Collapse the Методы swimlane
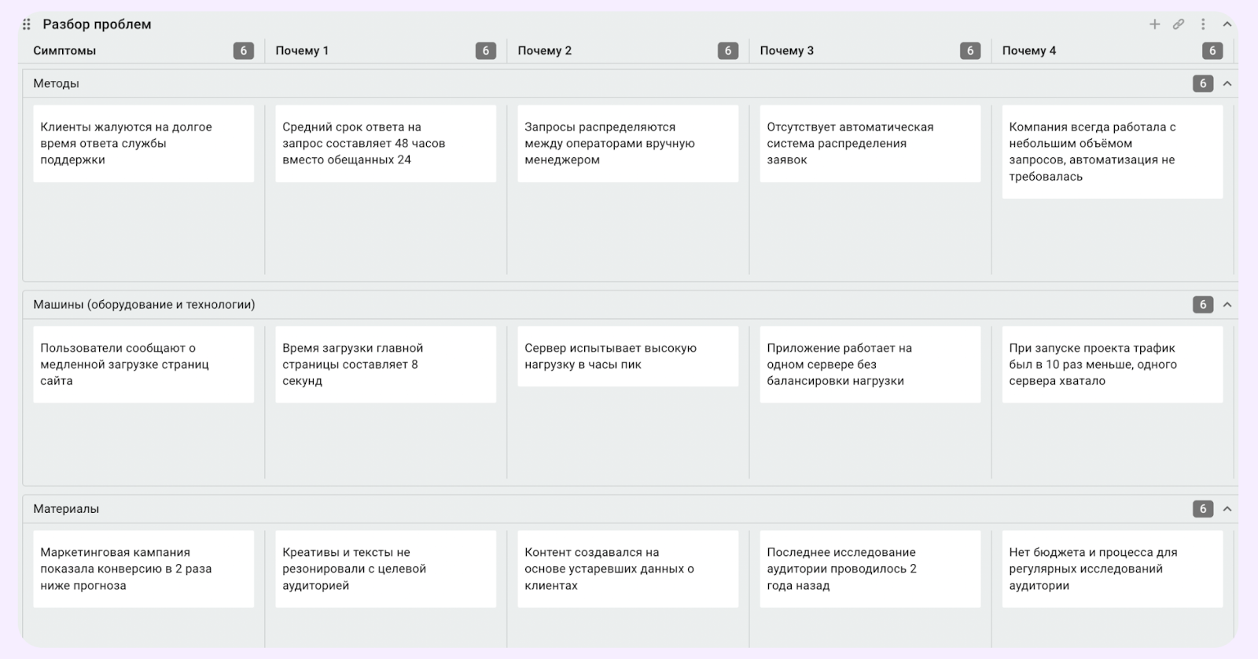 [x=1227, y=83]
